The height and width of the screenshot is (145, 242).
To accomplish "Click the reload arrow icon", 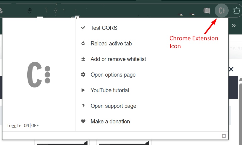I will (83, 43).
